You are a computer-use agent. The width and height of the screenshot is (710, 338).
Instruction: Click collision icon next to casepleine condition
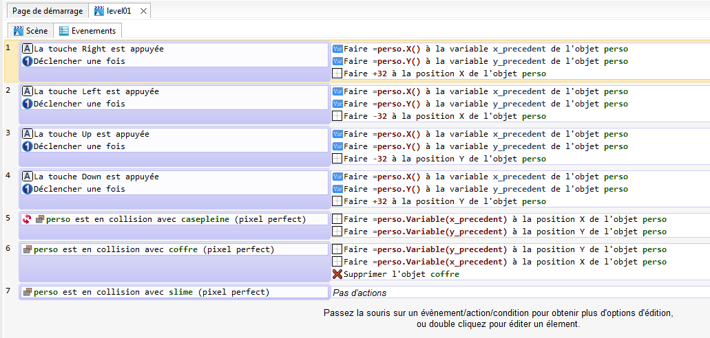click(40, 219)
